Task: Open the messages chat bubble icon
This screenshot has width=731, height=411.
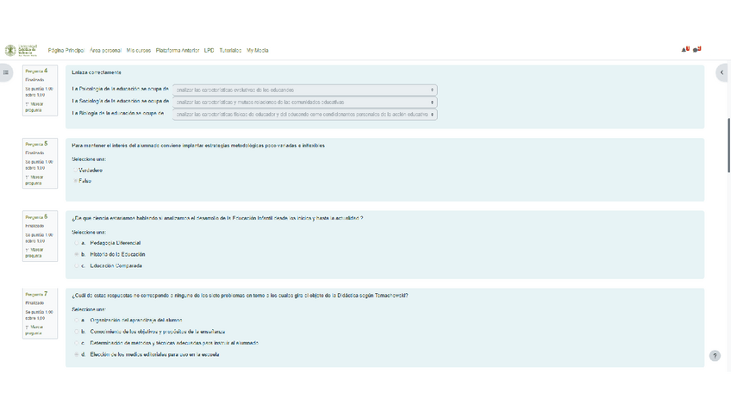Action: (x=696, y=50)
